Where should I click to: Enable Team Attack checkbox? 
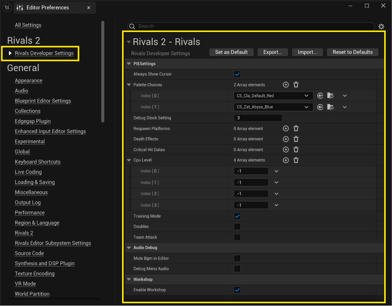(x=237, y=237)
